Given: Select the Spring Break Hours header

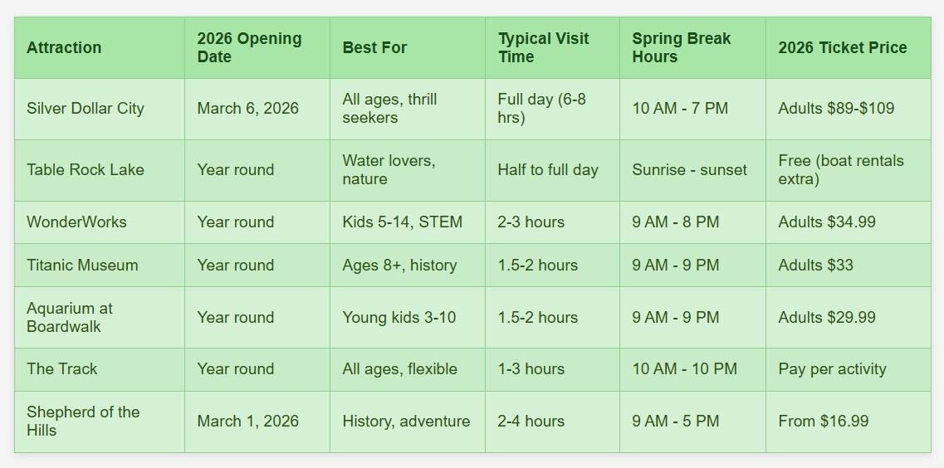Looking at the screenshot, I should (x=681, y=47).
